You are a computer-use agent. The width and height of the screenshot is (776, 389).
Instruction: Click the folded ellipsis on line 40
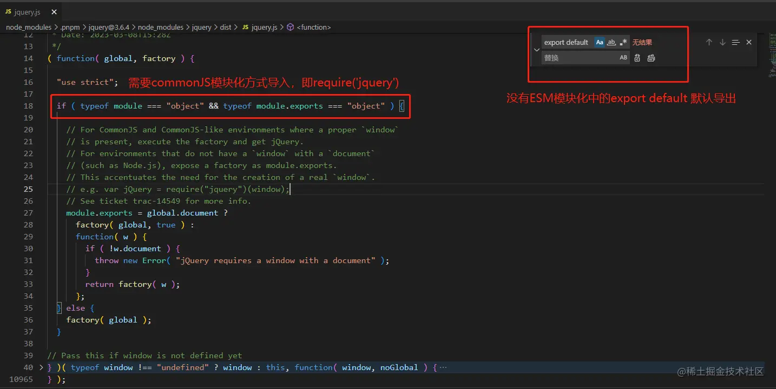[x=443, y=367]
